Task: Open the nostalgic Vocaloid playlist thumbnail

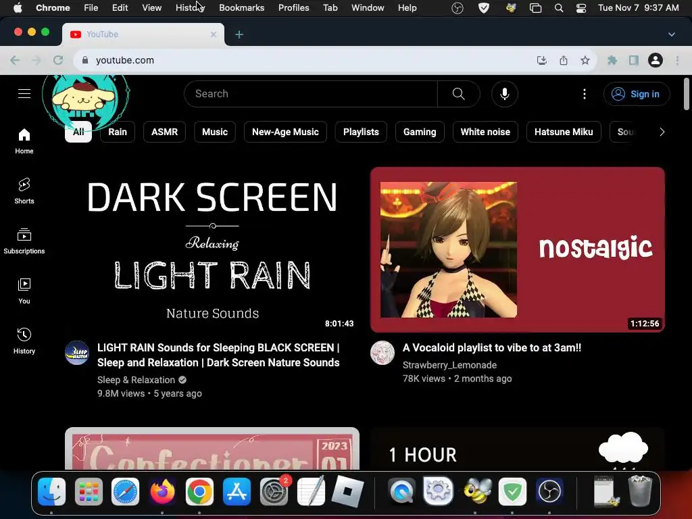Action: 517,249
